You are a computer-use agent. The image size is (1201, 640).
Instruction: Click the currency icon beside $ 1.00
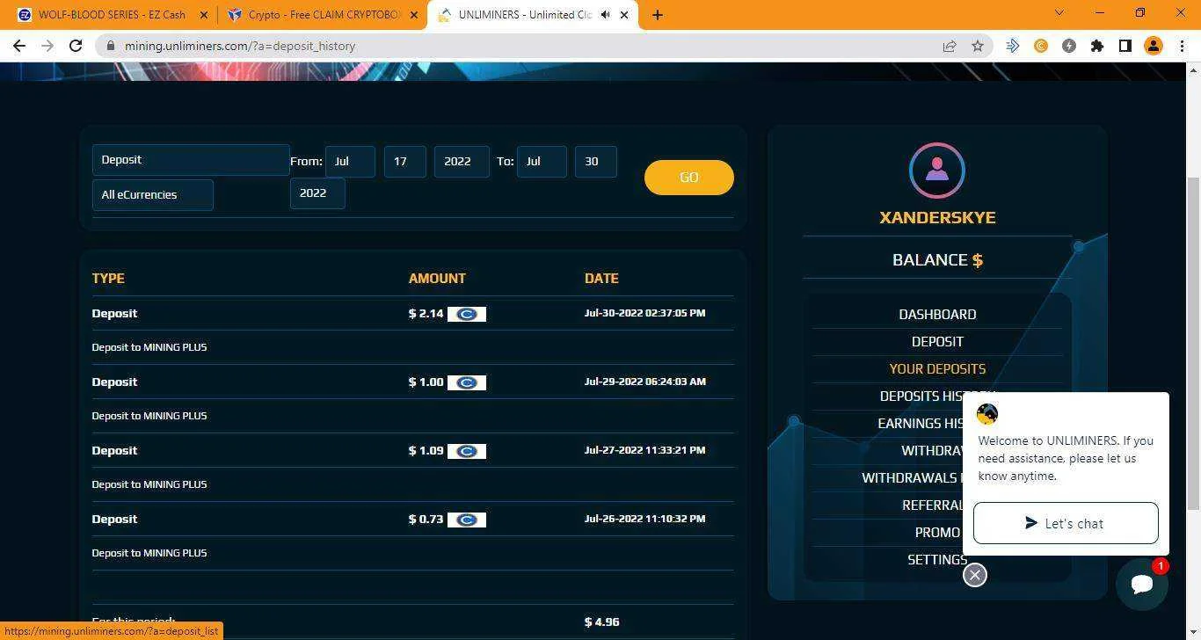[467, 382]
